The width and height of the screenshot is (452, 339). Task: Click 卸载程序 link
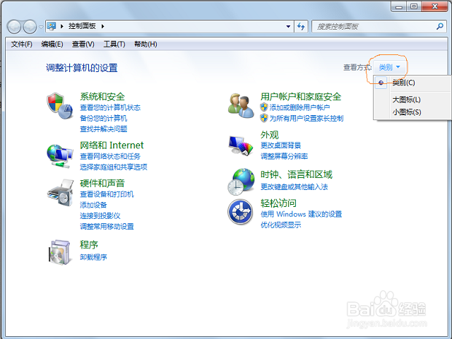click(93, 257)
